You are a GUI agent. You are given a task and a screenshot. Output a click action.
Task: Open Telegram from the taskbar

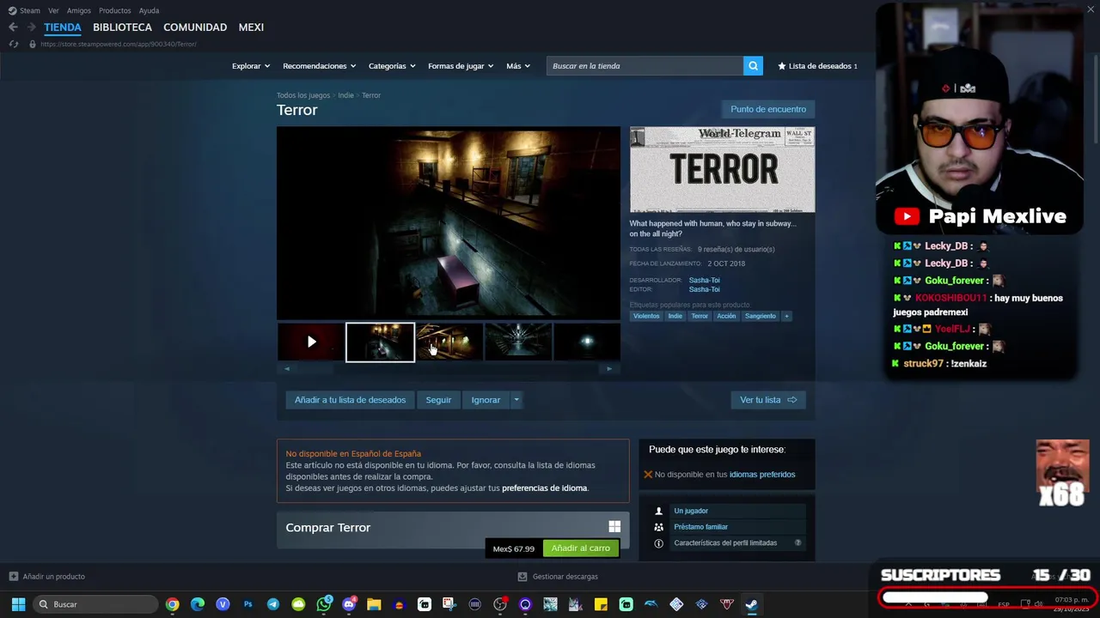(273, 604)
